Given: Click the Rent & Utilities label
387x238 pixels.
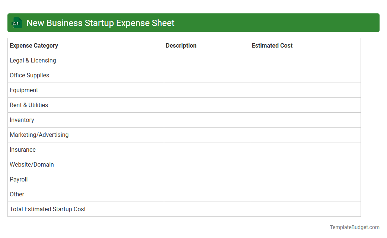Looking at the screenshot, I should coord(29,105).
